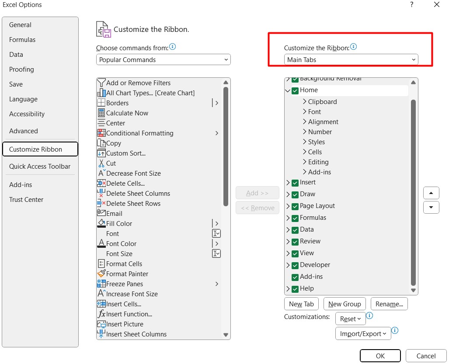Image resolution: width=449 pixels, height=364 pixels.
Task: Click the Font Color letter icon
Action: (x=101, y=243)
